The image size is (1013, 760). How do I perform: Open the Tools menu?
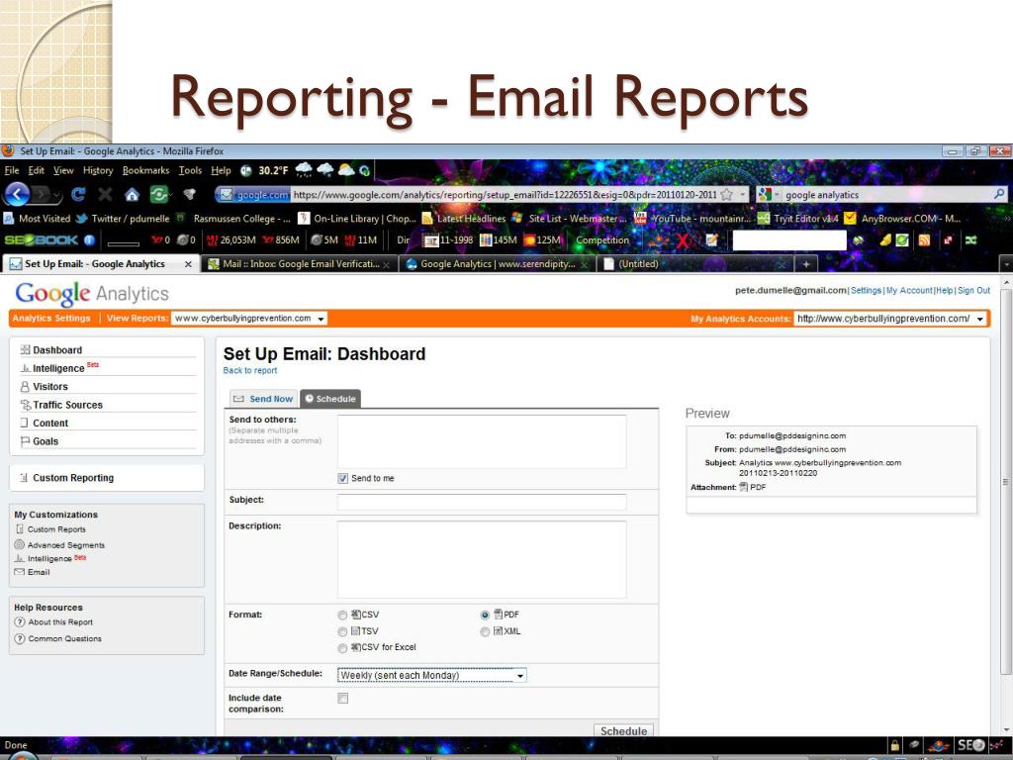click(190, 170)
